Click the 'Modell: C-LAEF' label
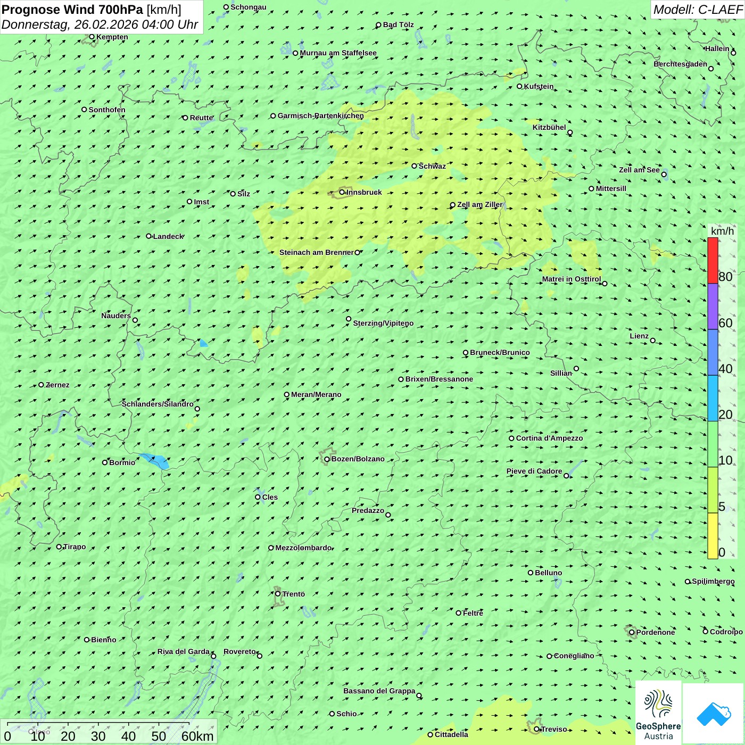This screenshot has height=745, width=745. coord(697,10)
